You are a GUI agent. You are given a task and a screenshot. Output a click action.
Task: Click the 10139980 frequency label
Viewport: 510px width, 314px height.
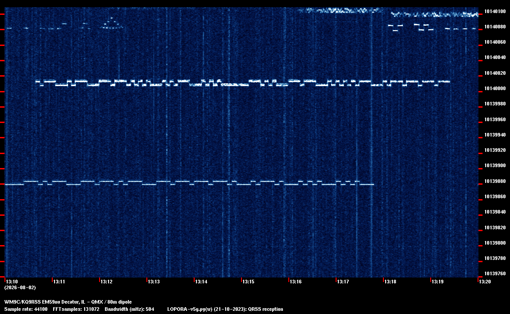click(x=495, y=104)
